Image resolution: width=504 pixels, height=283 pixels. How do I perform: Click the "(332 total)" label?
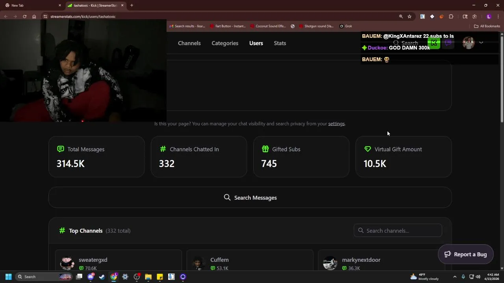click(118, 231)
